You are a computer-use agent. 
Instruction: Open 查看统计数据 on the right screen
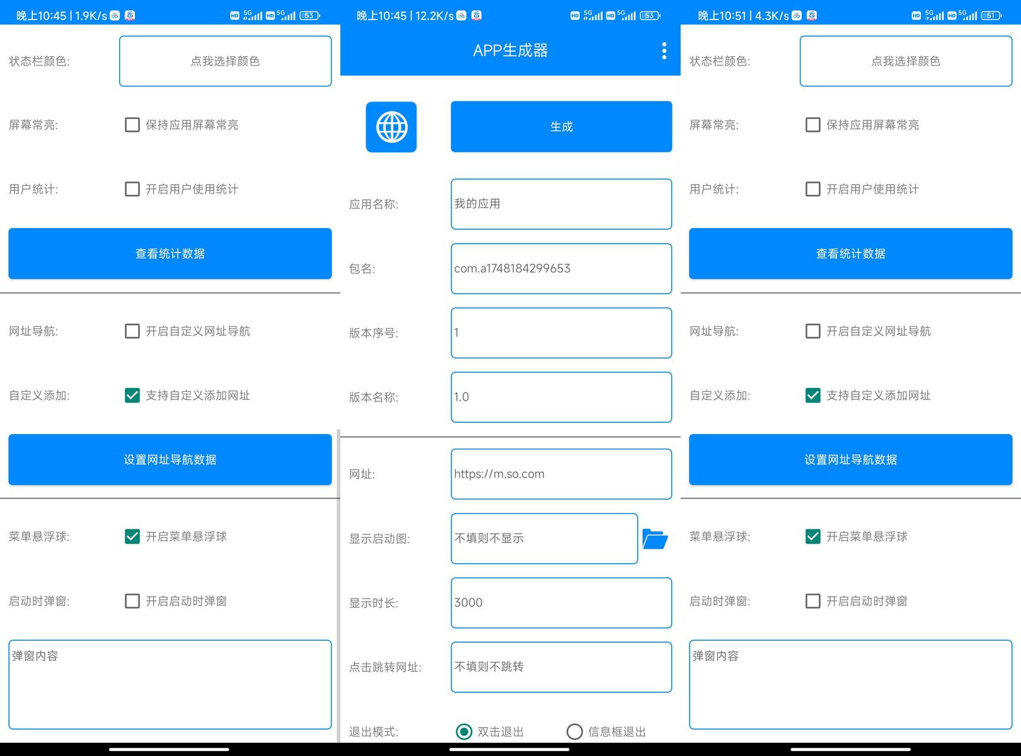pos(851,253)
